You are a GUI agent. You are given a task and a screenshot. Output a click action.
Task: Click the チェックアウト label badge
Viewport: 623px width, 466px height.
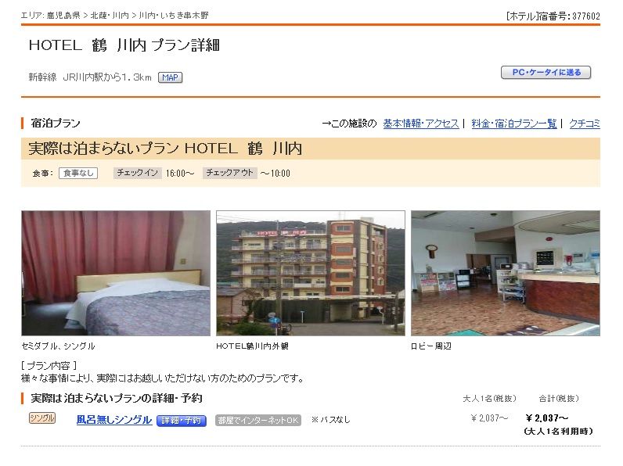coord(229,173)
